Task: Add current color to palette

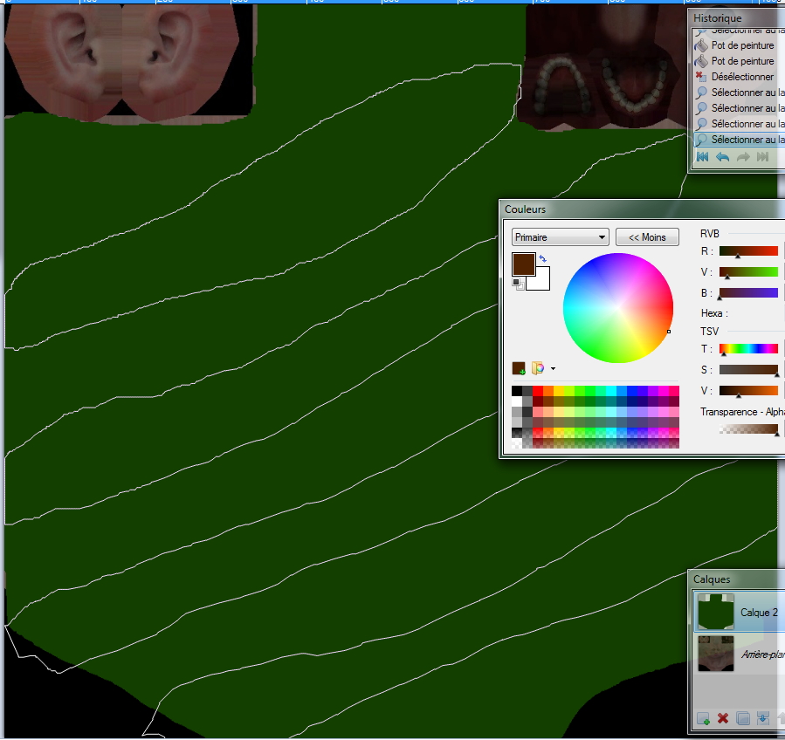Action: tap(519, 368)
